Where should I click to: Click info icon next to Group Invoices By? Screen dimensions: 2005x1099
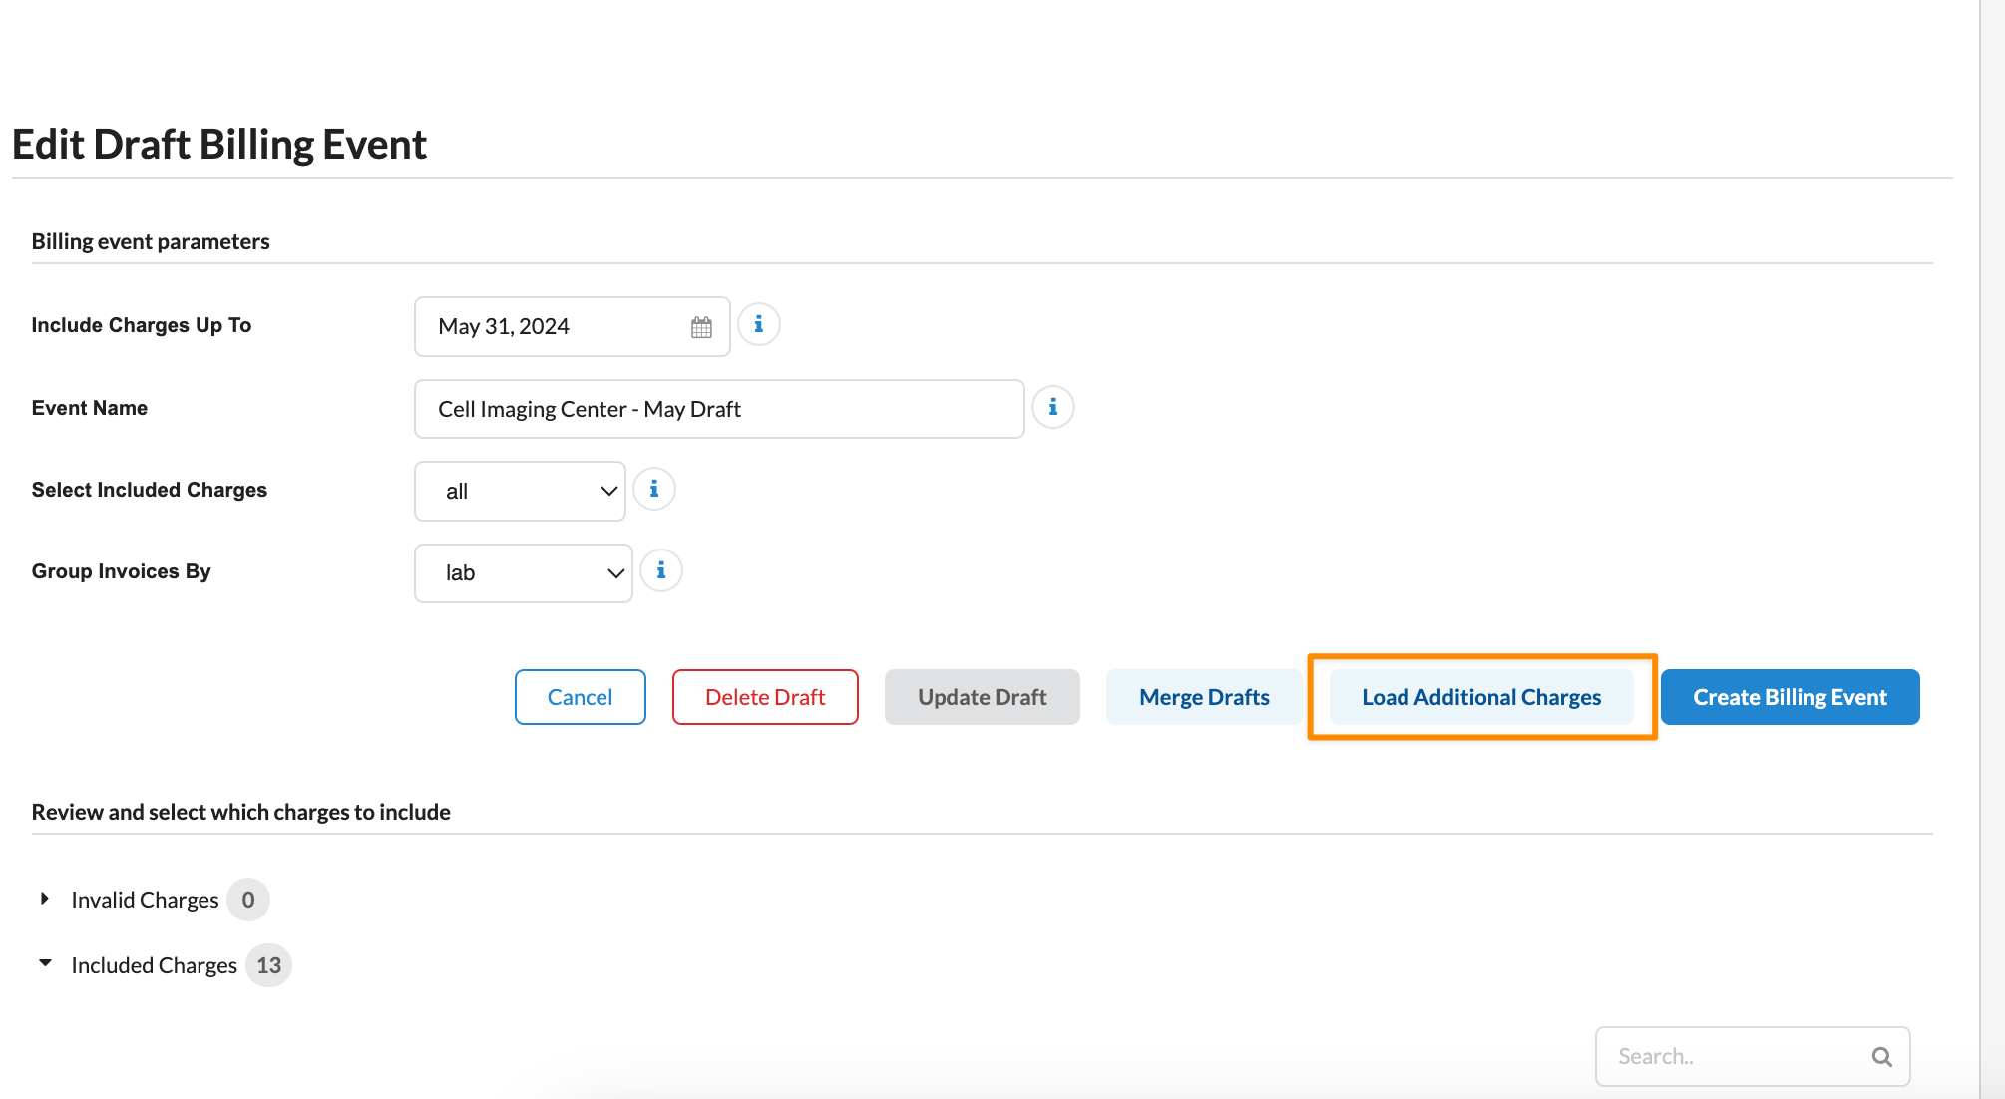tap(660, 571)
